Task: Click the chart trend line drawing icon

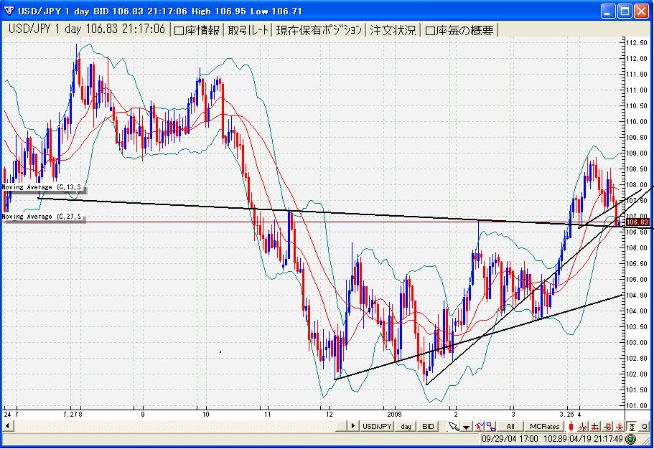Action: pos(479,426)
